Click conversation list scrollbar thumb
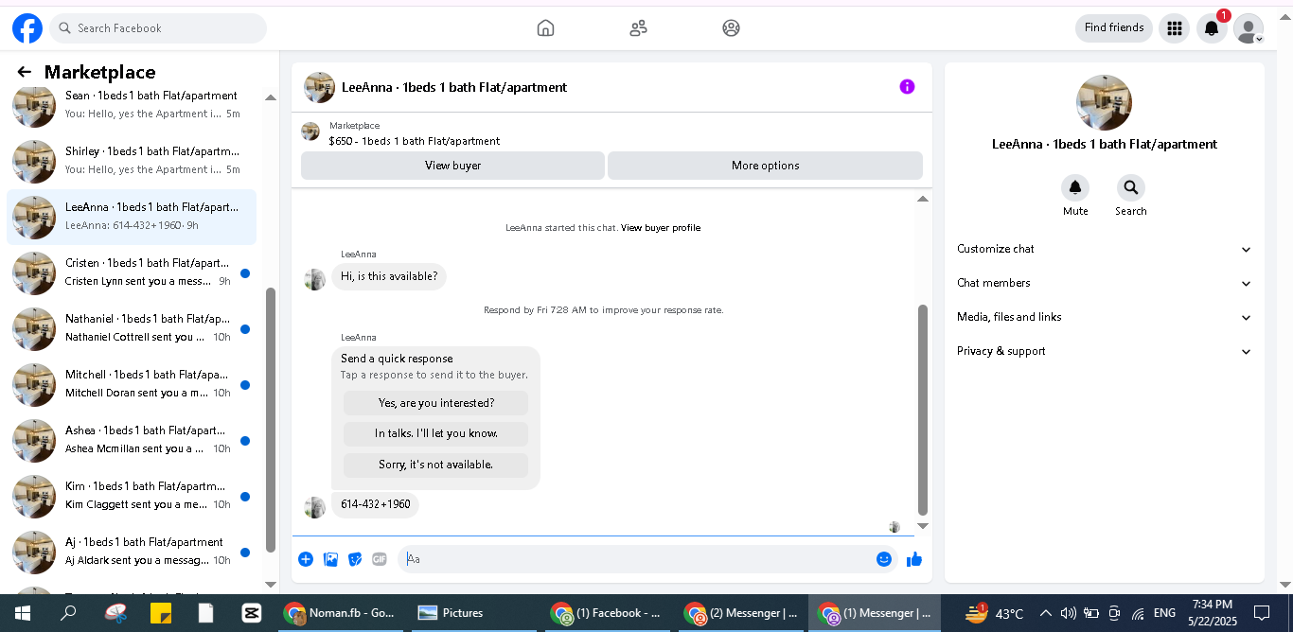Viewport: 1293px width, 632px height. tap(271, 420)
